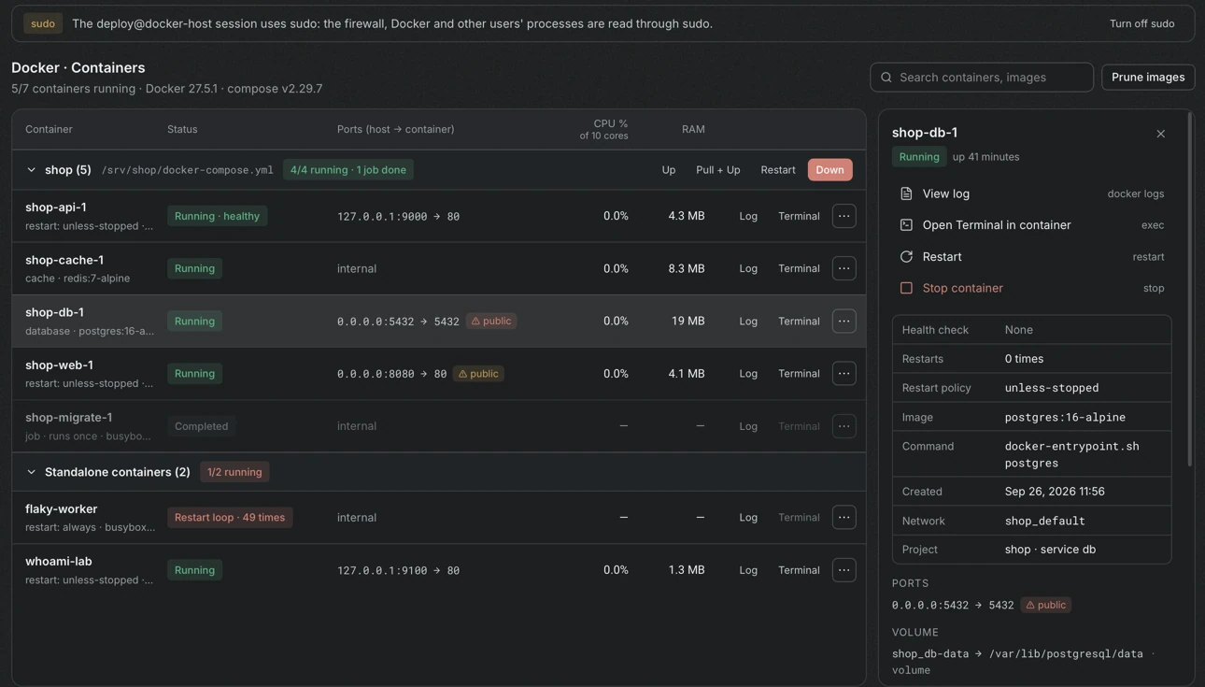Restart the whole shop project
This screenshot has width=1205, height=687.
pos(778,170)
